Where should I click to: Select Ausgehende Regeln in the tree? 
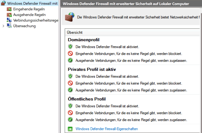click(29, 15)
